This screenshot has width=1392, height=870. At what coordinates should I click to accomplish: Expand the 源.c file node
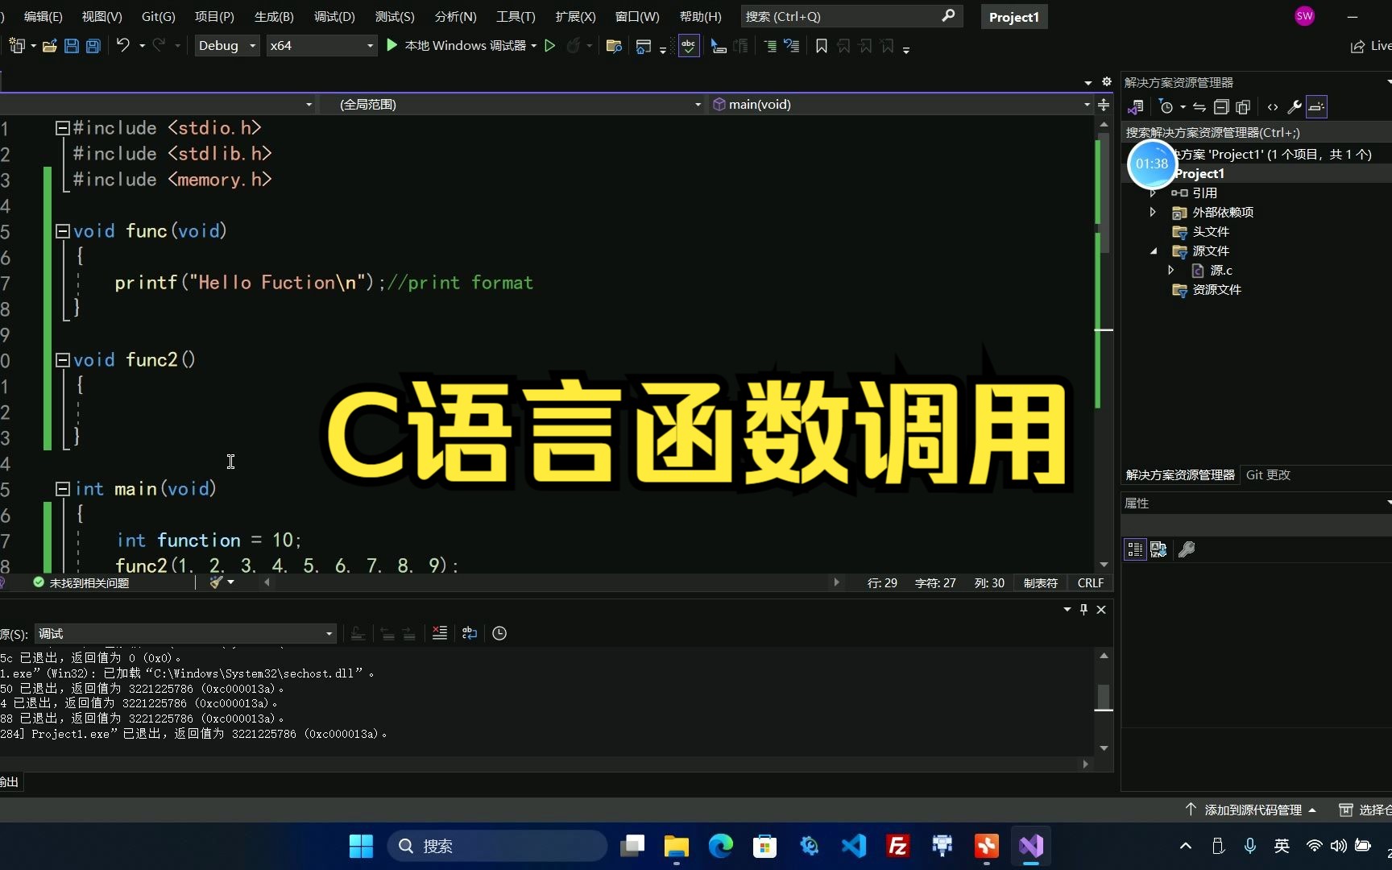pos(1170,270)
